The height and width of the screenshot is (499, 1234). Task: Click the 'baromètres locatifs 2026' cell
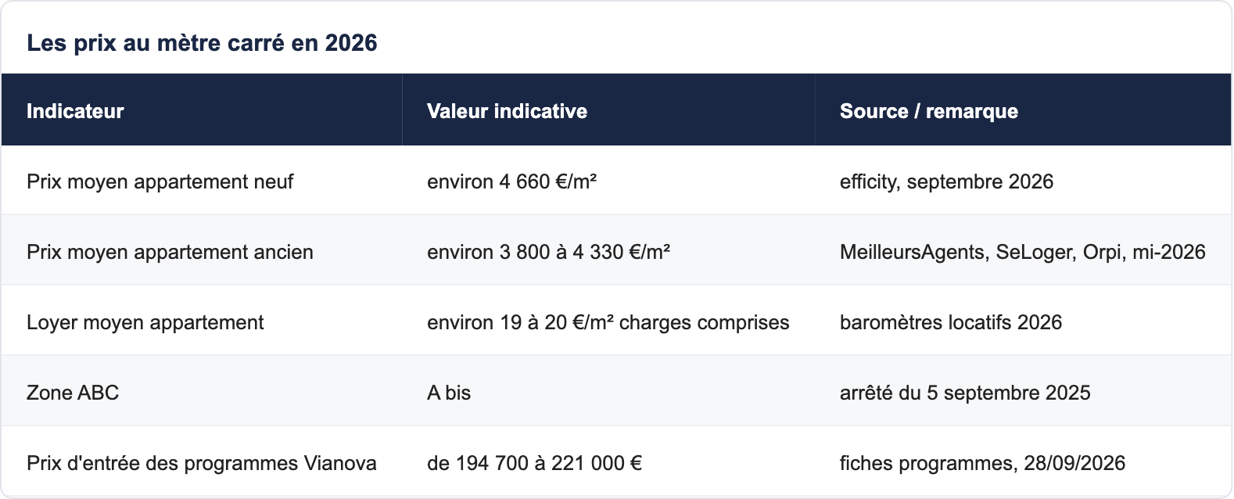tap(1023, 321)
